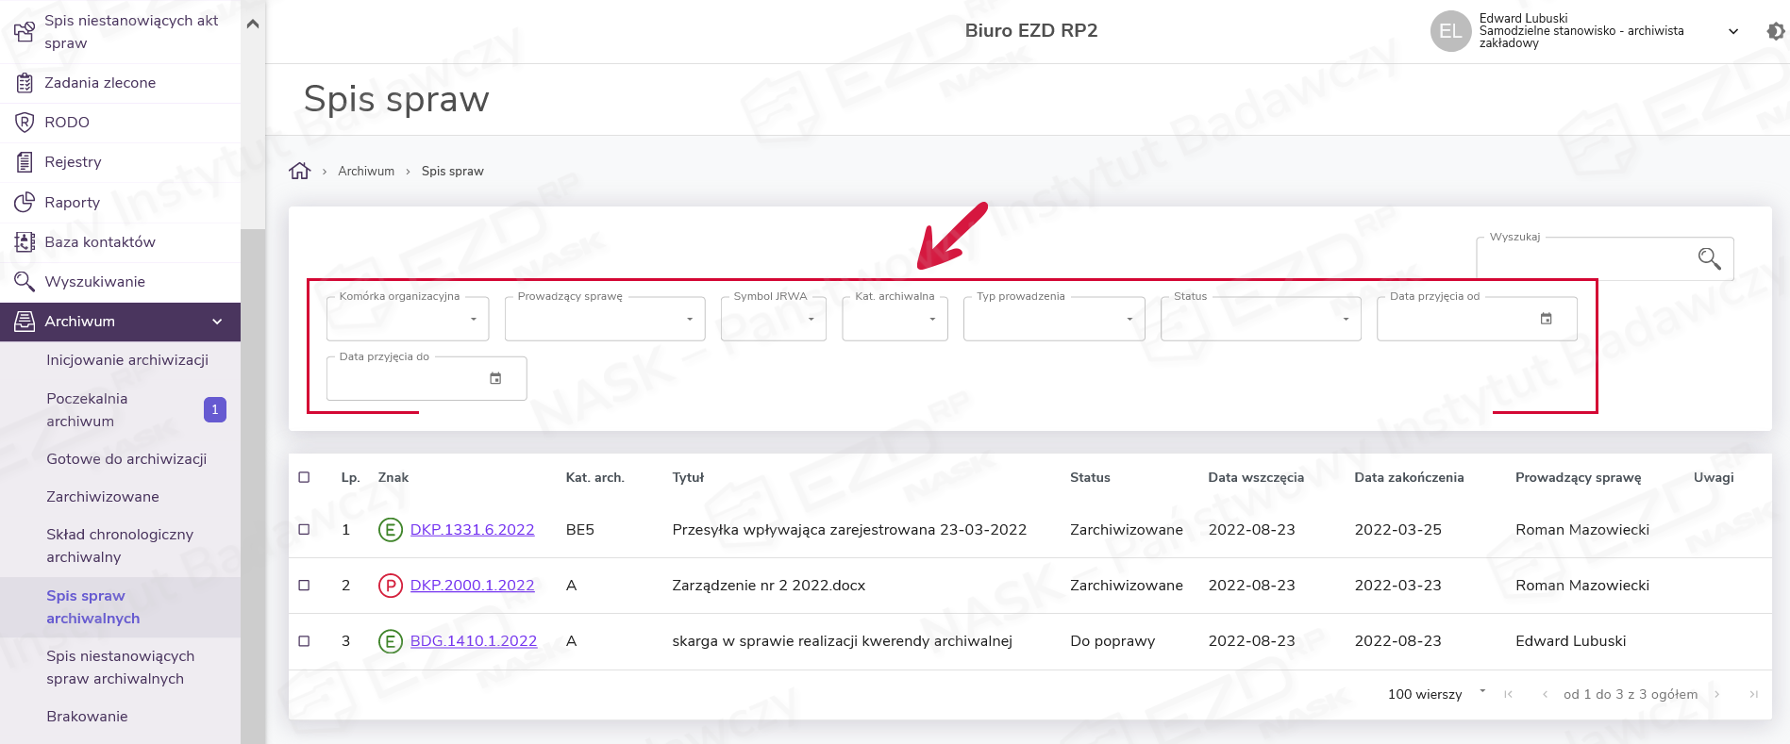Check the box for DKP.1331.6.2022 row
The image size is (1790, 744).
pyautogui.click(x=304, y=530)
